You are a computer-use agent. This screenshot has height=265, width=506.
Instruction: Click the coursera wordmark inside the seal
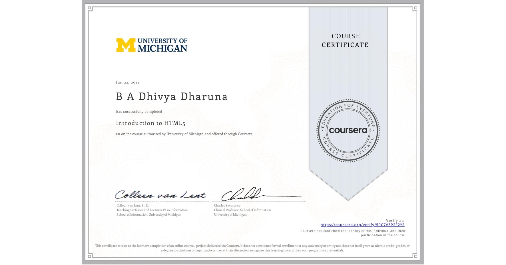tap(348, 131)
